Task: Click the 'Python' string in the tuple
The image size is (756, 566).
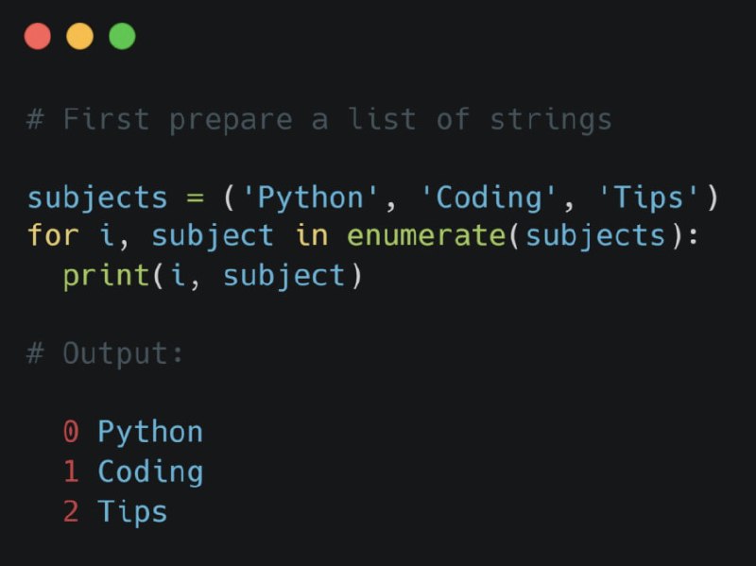Action: pos(311,197)
